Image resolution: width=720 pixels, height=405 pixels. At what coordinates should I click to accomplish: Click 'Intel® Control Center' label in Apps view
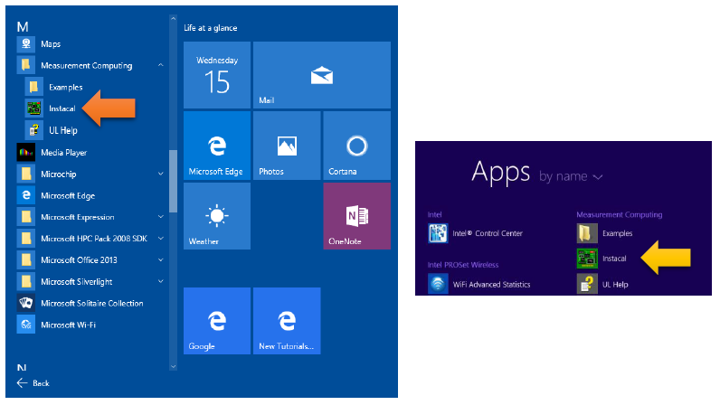coord(488,233)
